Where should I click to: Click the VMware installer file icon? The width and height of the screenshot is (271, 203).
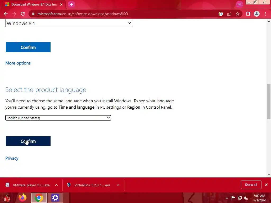click(7, 185)
